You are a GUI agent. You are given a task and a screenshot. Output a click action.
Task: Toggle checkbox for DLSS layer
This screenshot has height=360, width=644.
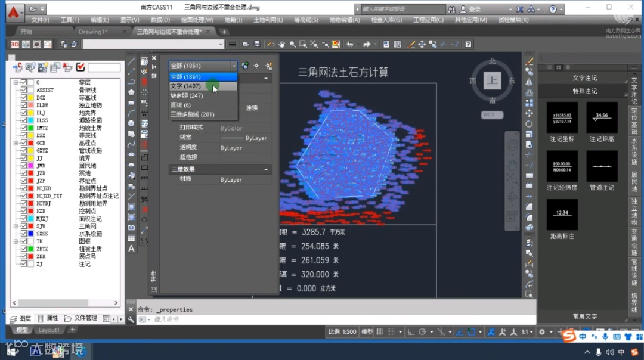(24, 120)
